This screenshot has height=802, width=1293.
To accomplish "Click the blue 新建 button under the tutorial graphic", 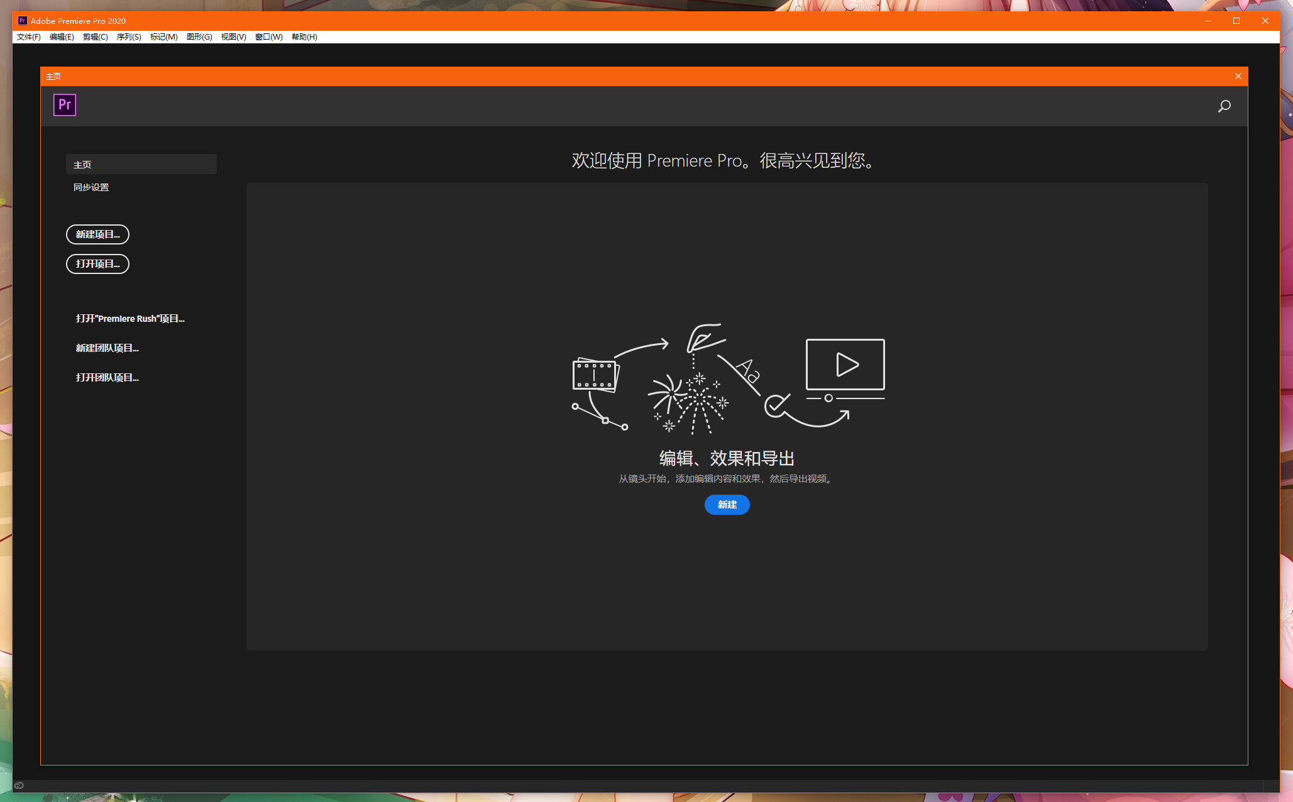I will coord(727,505).
